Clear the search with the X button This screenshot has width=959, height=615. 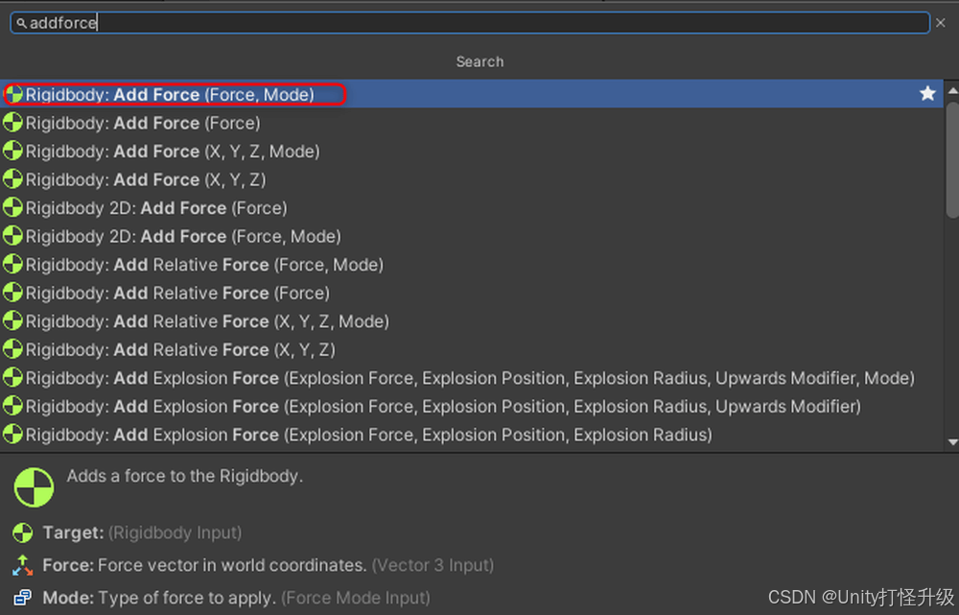[941, 23]
